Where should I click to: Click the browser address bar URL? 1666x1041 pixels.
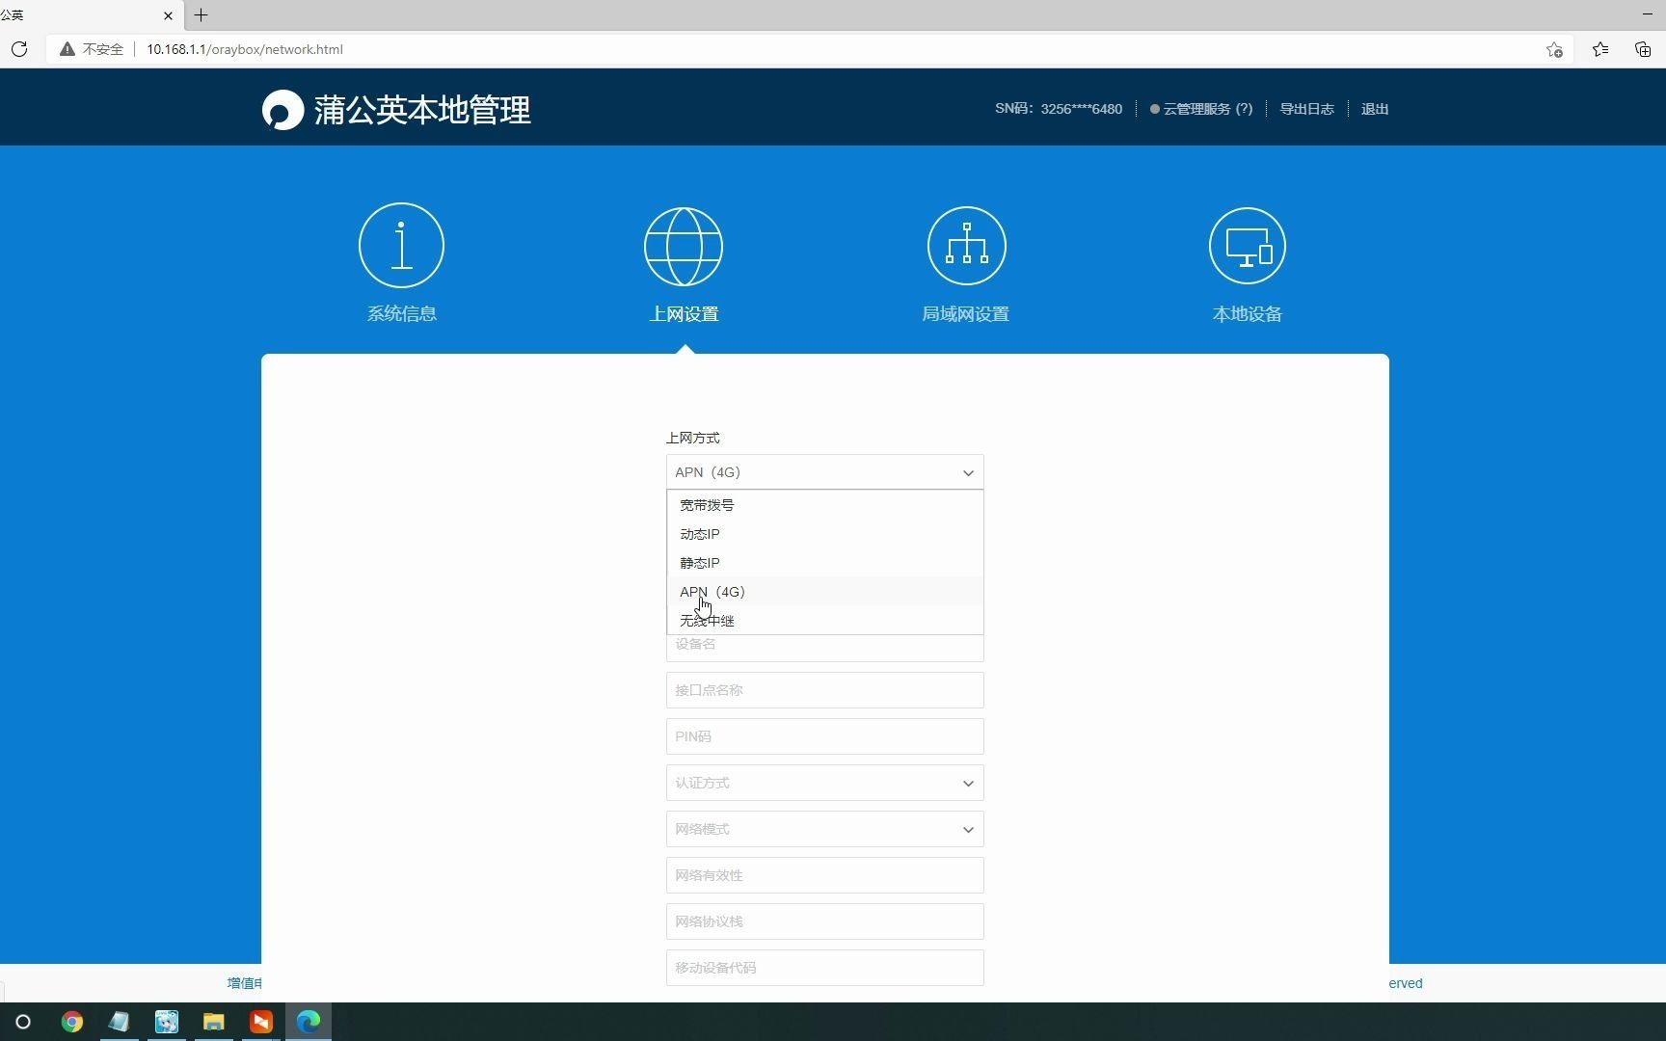245,49
